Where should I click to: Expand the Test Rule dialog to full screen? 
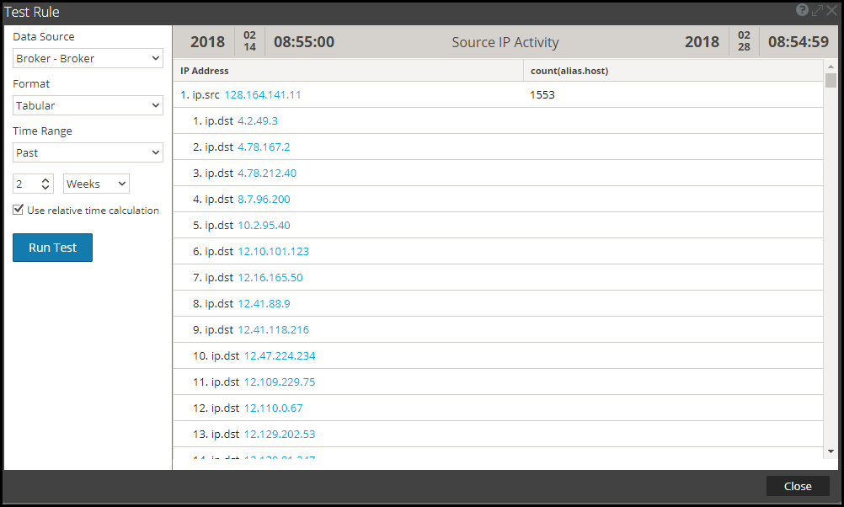pyautogui.click(x=815, y=10)
